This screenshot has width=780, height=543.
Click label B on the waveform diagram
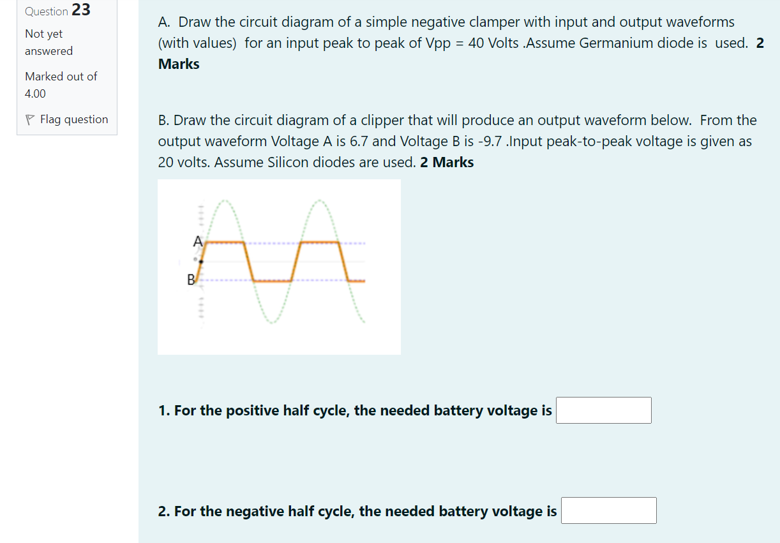tap(190, 279)
